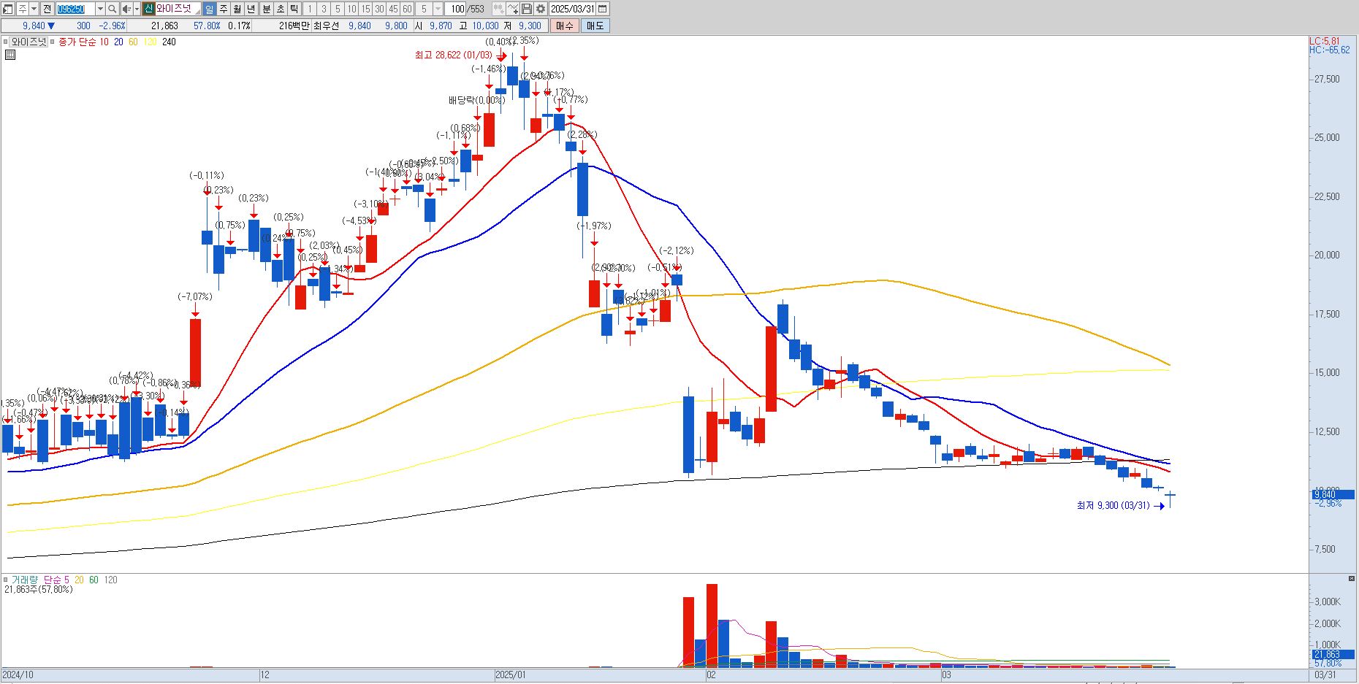Click the save floppy disk icon

tap(526, 9)
